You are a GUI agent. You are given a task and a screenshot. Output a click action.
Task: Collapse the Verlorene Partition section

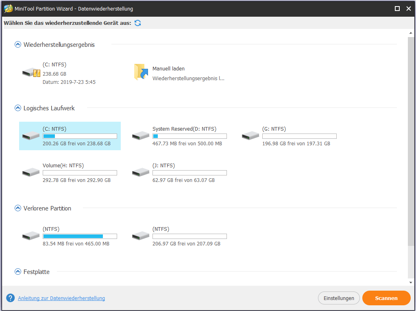pos(17,208)
